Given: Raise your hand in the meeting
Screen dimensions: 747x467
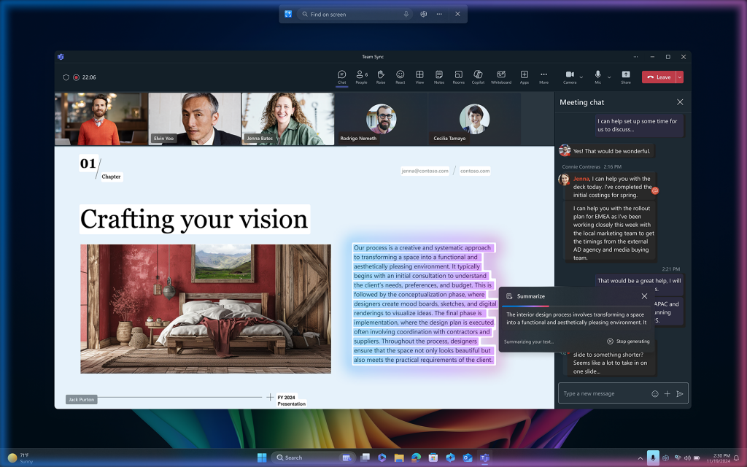Looking at the screenshot, I should pos(381,76).
